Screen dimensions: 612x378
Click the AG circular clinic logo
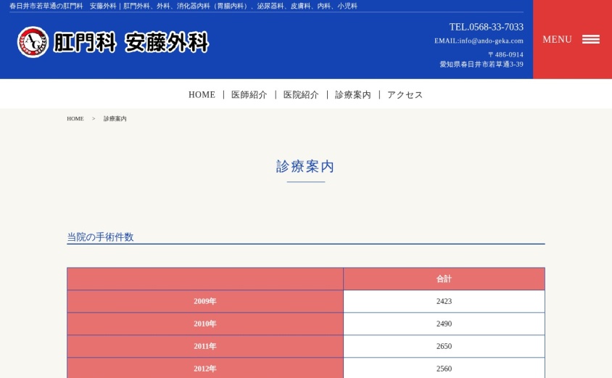coord(33,42)
